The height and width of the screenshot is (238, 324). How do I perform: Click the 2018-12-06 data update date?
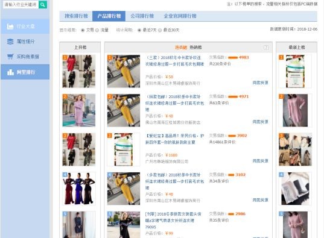point(307,30)
